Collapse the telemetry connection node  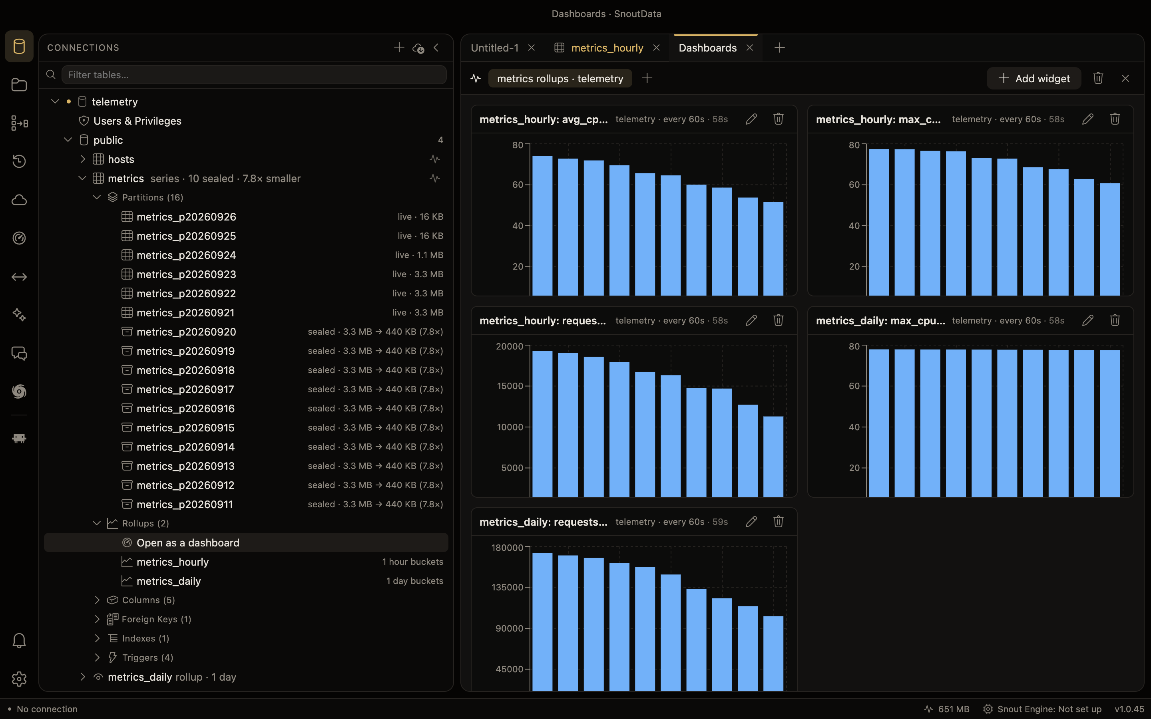pos(55,101)
